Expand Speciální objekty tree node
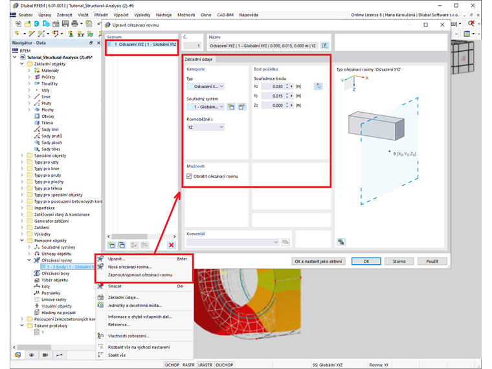 [22, 155]
